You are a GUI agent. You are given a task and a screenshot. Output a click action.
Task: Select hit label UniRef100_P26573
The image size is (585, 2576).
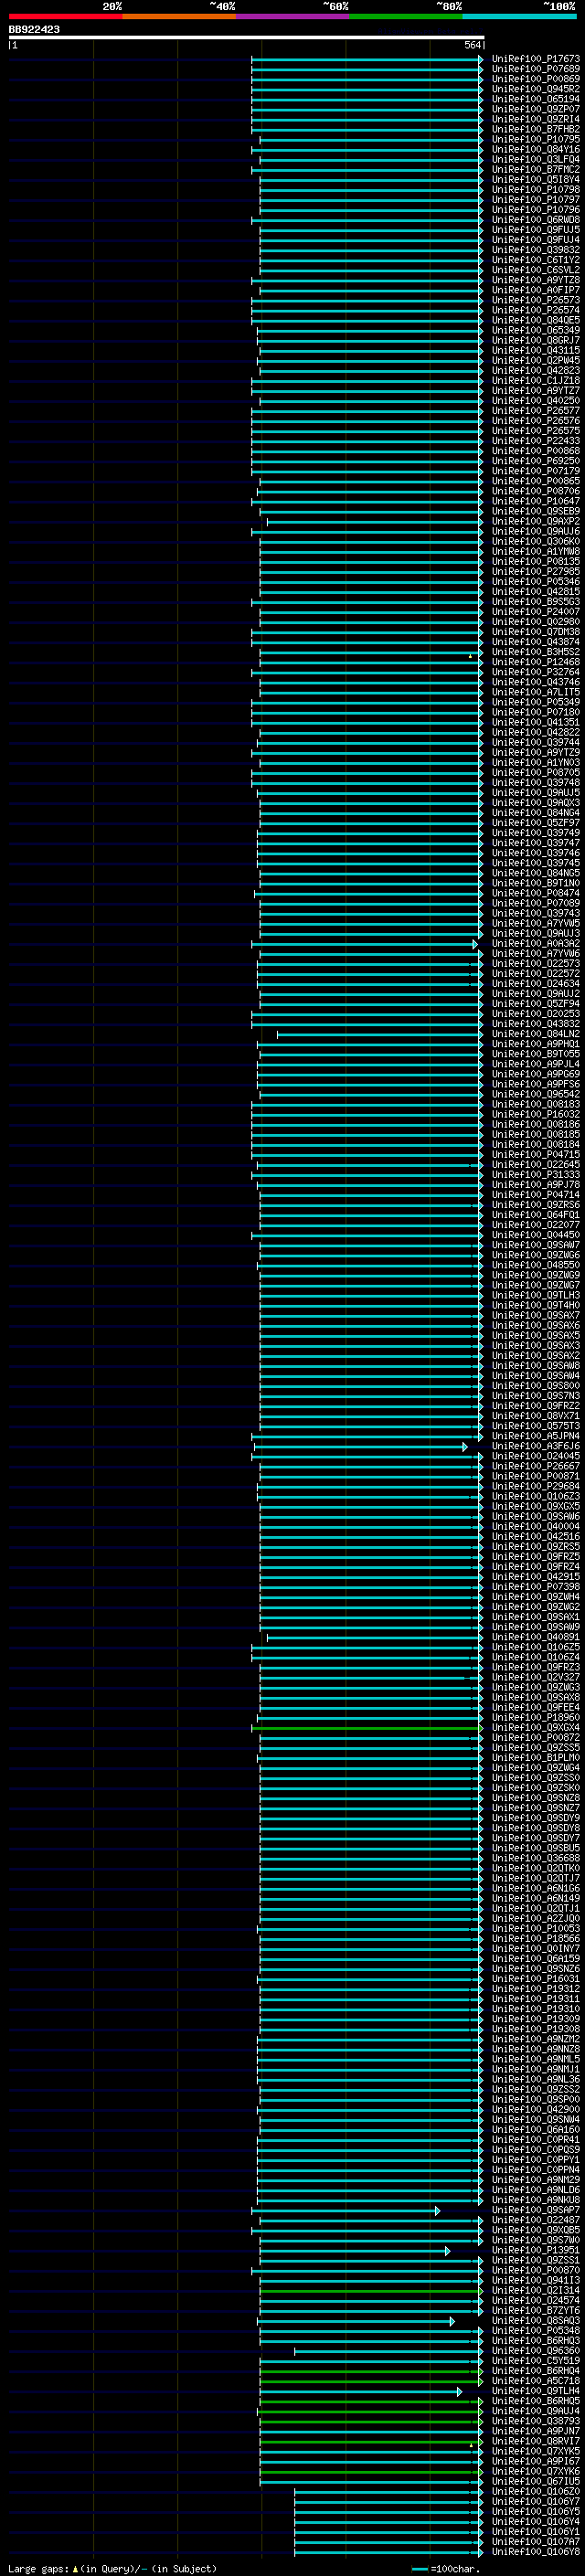point(536,300)
